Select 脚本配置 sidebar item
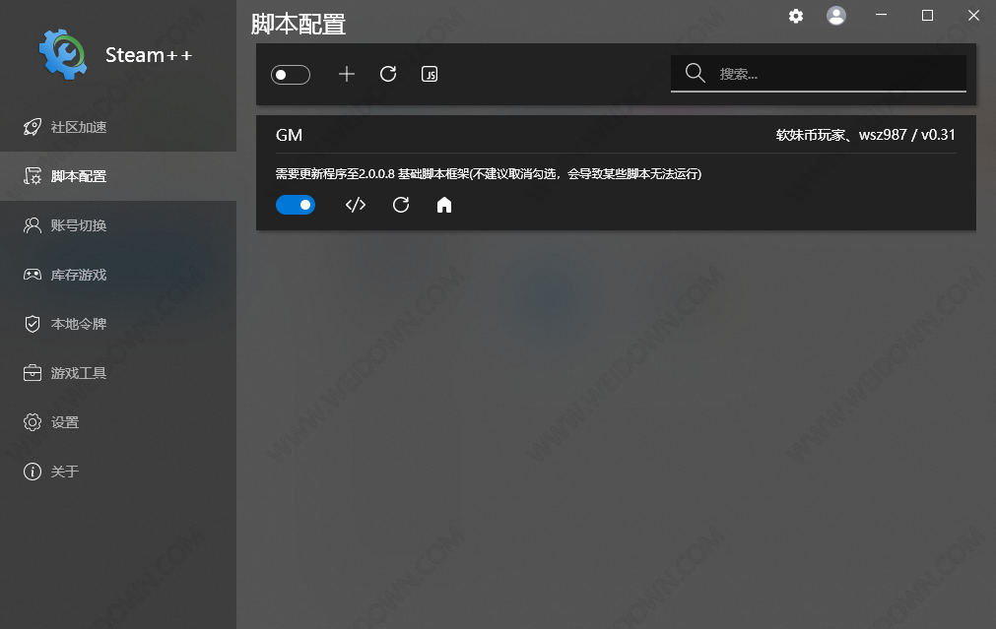The image size is (996, 629). (79, 176)
